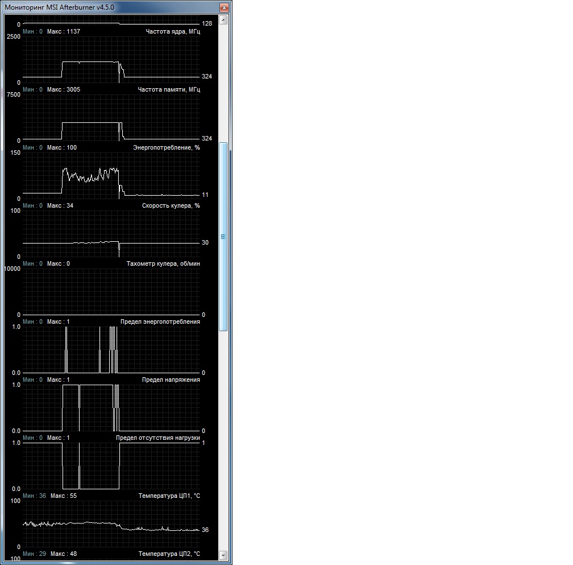The width and height of the screenshot is (573, 565).
Task: Click the core clock graph plateau
Action: pos(90,62)
